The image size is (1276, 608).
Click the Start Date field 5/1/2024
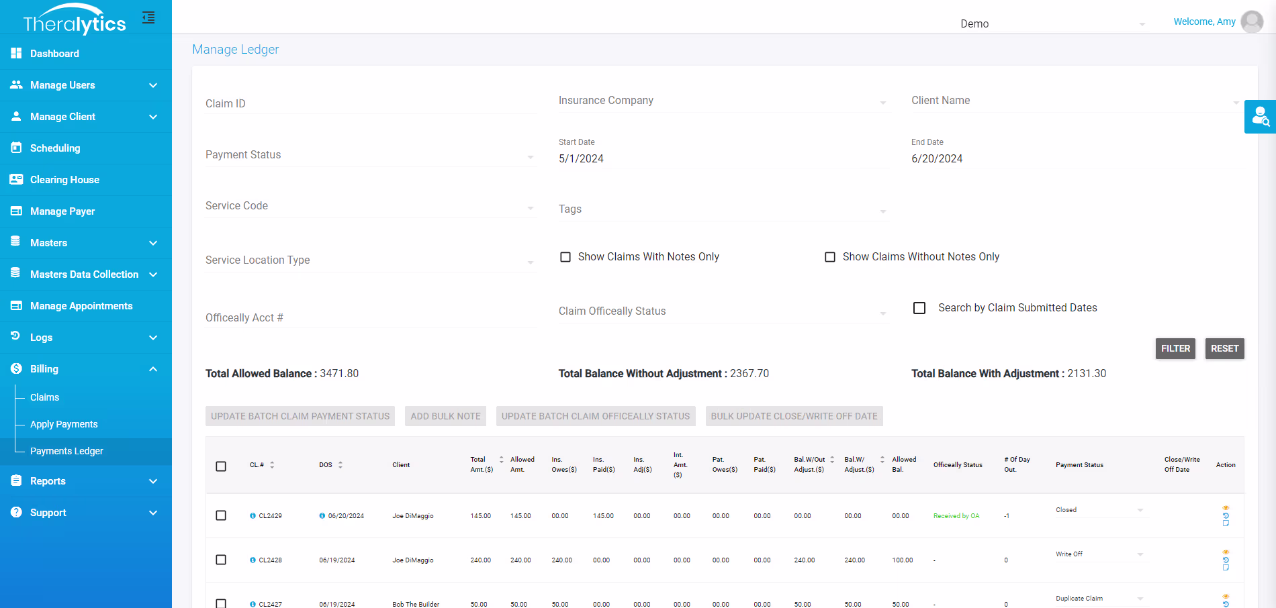pos(723,159)
